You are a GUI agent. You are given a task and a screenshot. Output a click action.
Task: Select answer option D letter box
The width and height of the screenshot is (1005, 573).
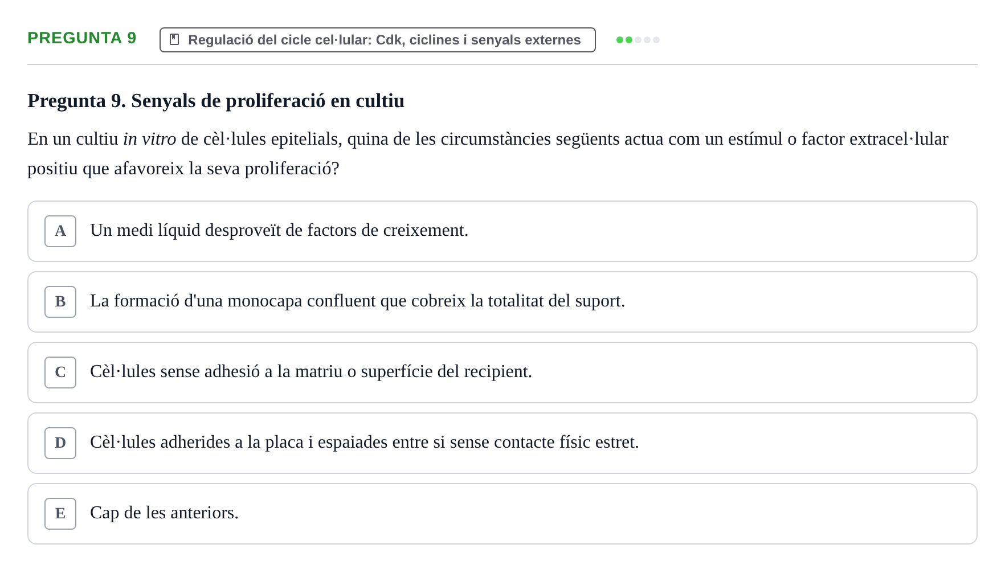pyautogui.click(x=60, y=443)
